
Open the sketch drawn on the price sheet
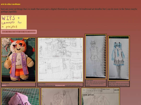click(x=101, y=96)
